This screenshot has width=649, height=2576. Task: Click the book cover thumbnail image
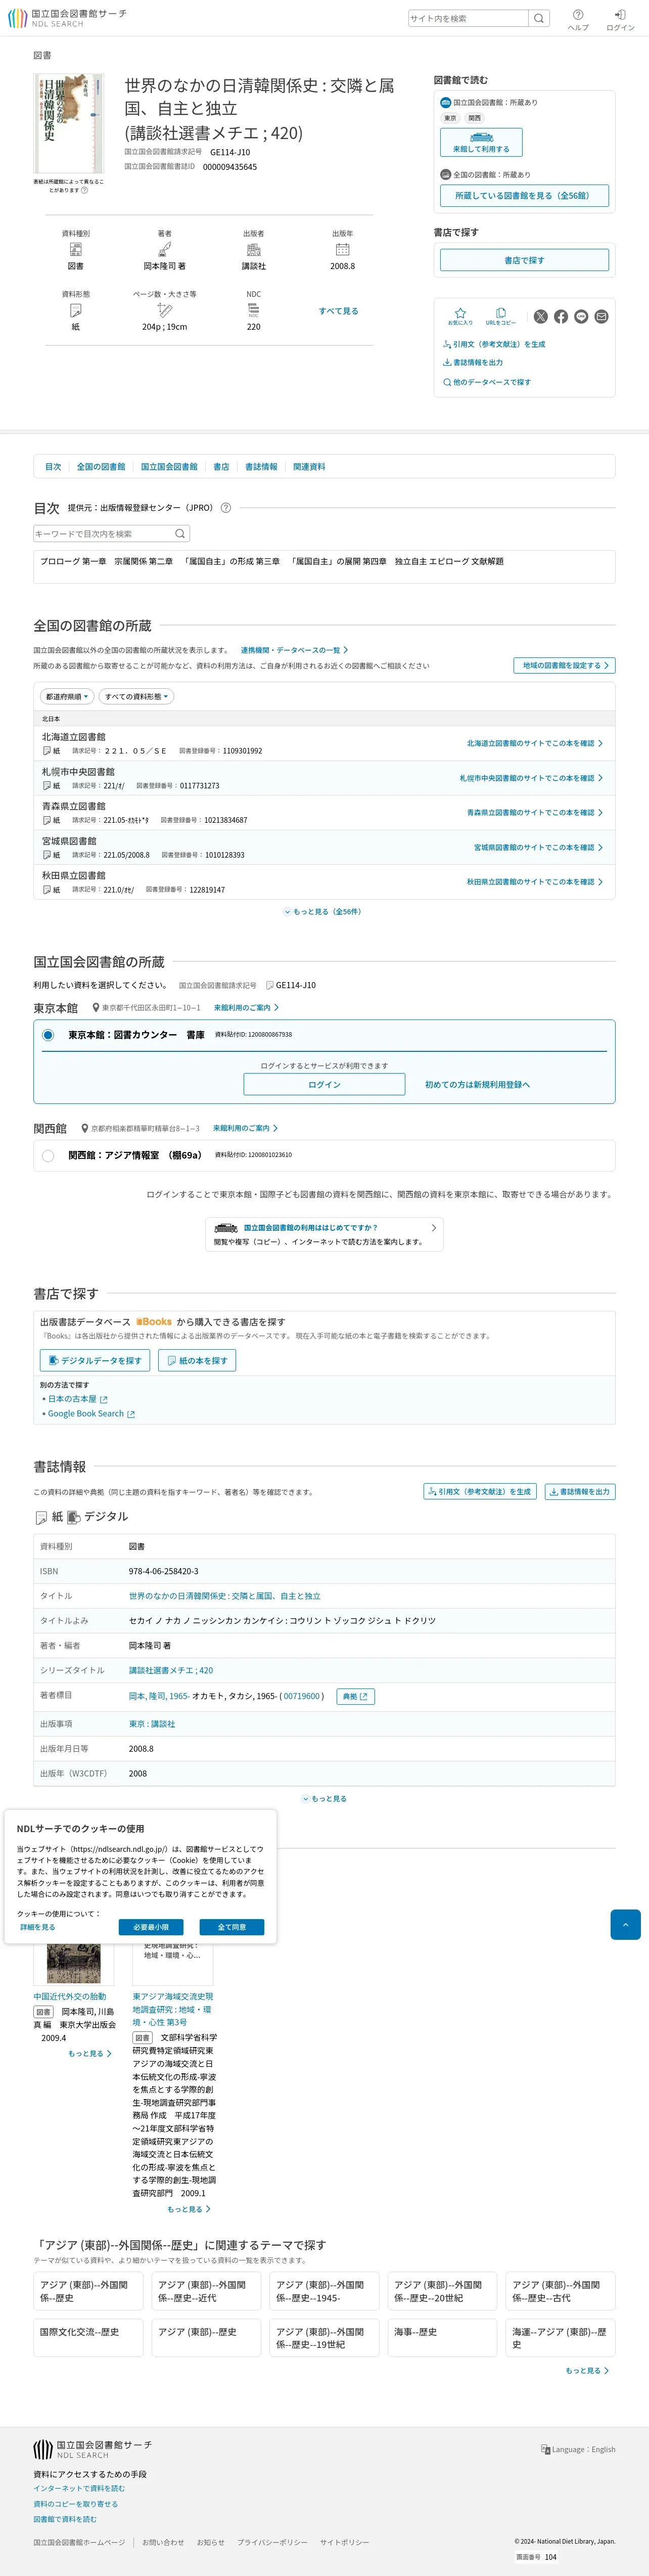tap(68, 123)
